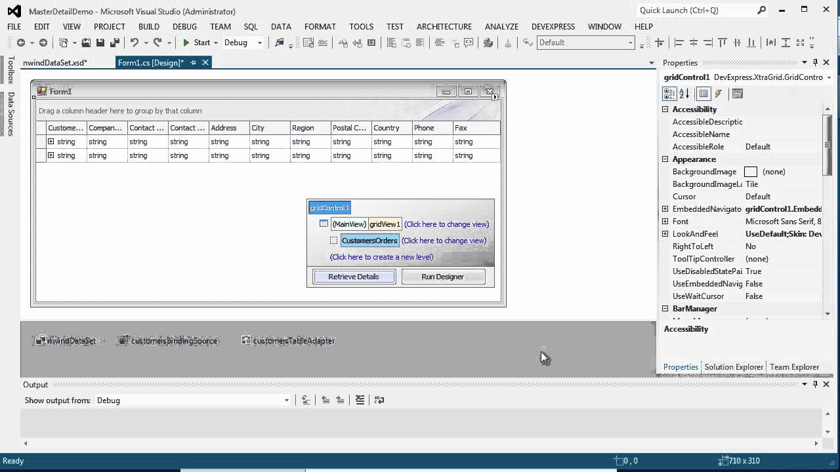
Task: Click CustomersOrders 'Click here to change view' link
Action: tap(444, 241)
